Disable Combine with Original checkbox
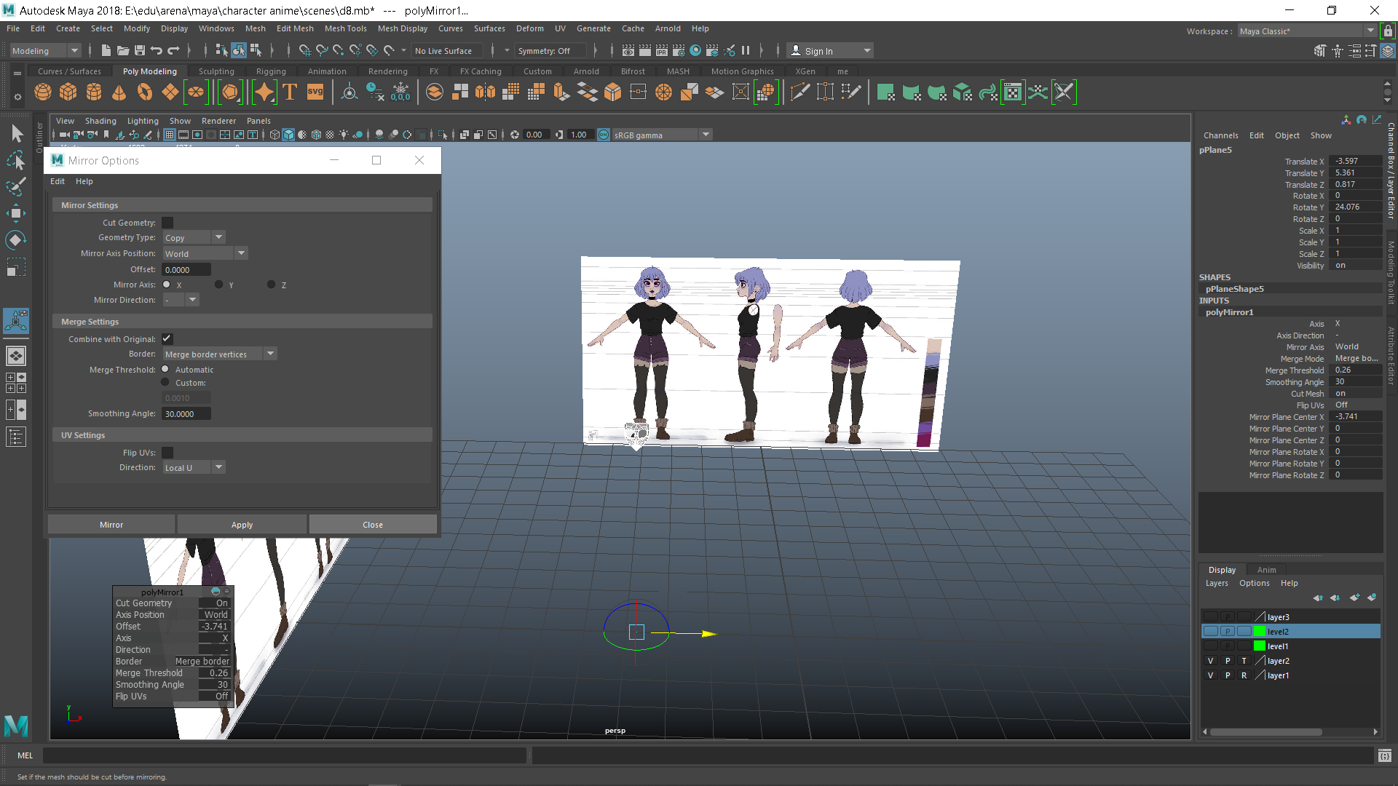1398x786 pixels. coord(167,338)
